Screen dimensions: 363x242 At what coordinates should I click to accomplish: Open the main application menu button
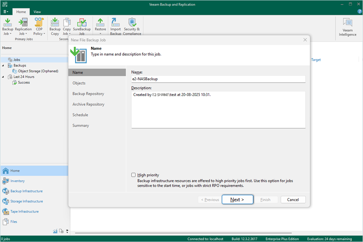point(6,12)
